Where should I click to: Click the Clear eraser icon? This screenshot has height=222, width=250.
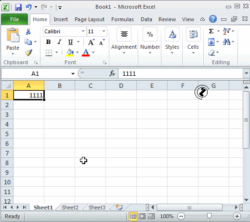(211, 53)
